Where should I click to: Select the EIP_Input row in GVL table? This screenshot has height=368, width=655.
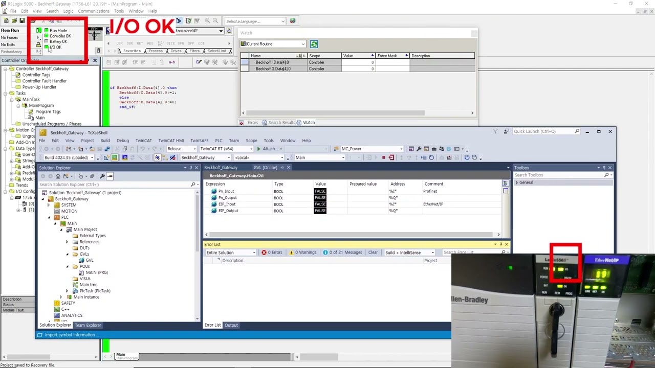tap(353, 204)
